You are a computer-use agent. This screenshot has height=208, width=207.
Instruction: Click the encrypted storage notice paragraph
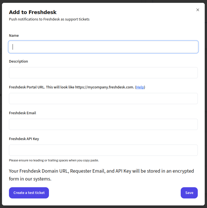tap(101, 175)
